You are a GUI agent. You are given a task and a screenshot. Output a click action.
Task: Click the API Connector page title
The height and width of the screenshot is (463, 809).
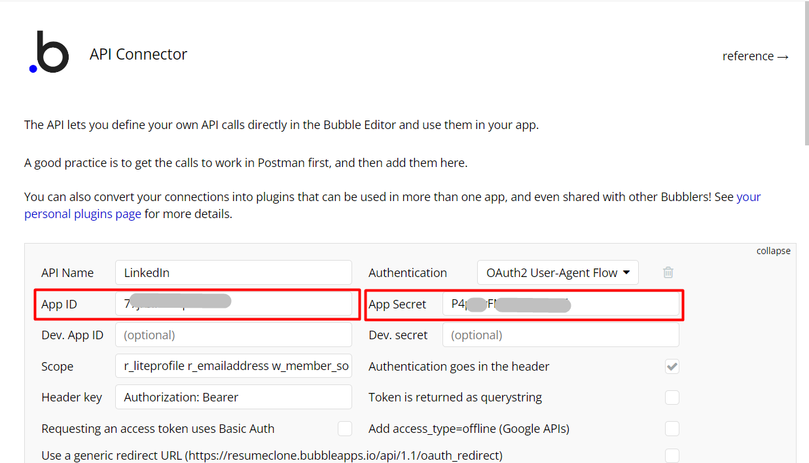(139, 54)
